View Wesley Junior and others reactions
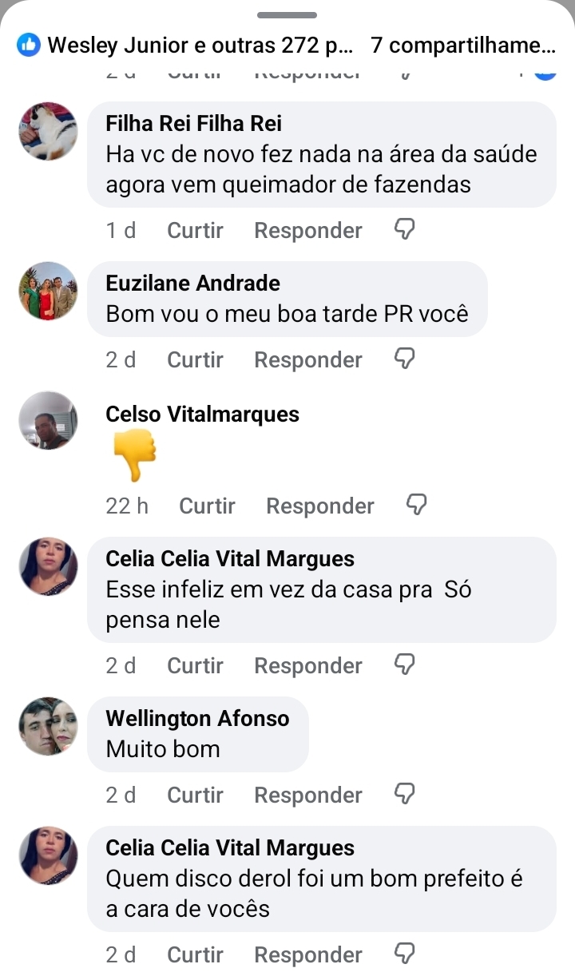Viewport: 575px width, 972px height. pos(200,46)
